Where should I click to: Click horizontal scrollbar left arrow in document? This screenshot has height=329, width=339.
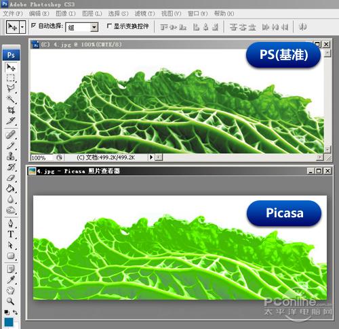[x=159, y=157]
